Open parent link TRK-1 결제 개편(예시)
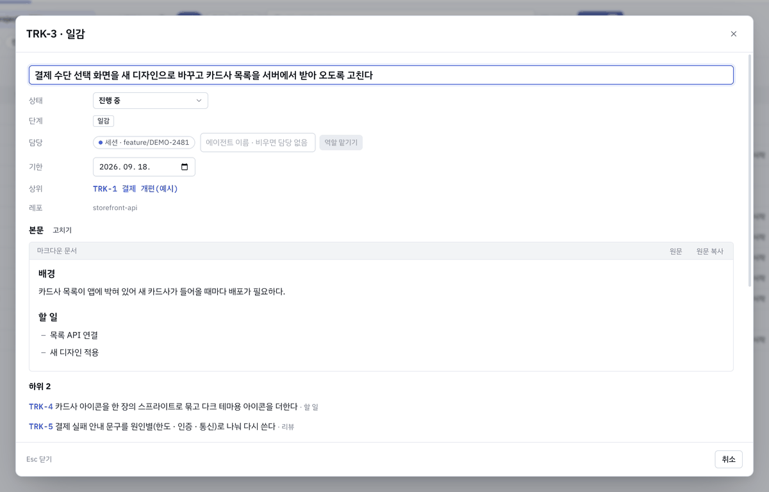The height and width of the screenshot is (492, 769). 135,189
